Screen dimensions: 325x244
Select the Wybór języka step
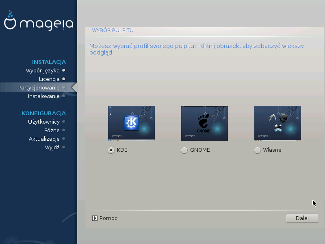click(43, 70)
